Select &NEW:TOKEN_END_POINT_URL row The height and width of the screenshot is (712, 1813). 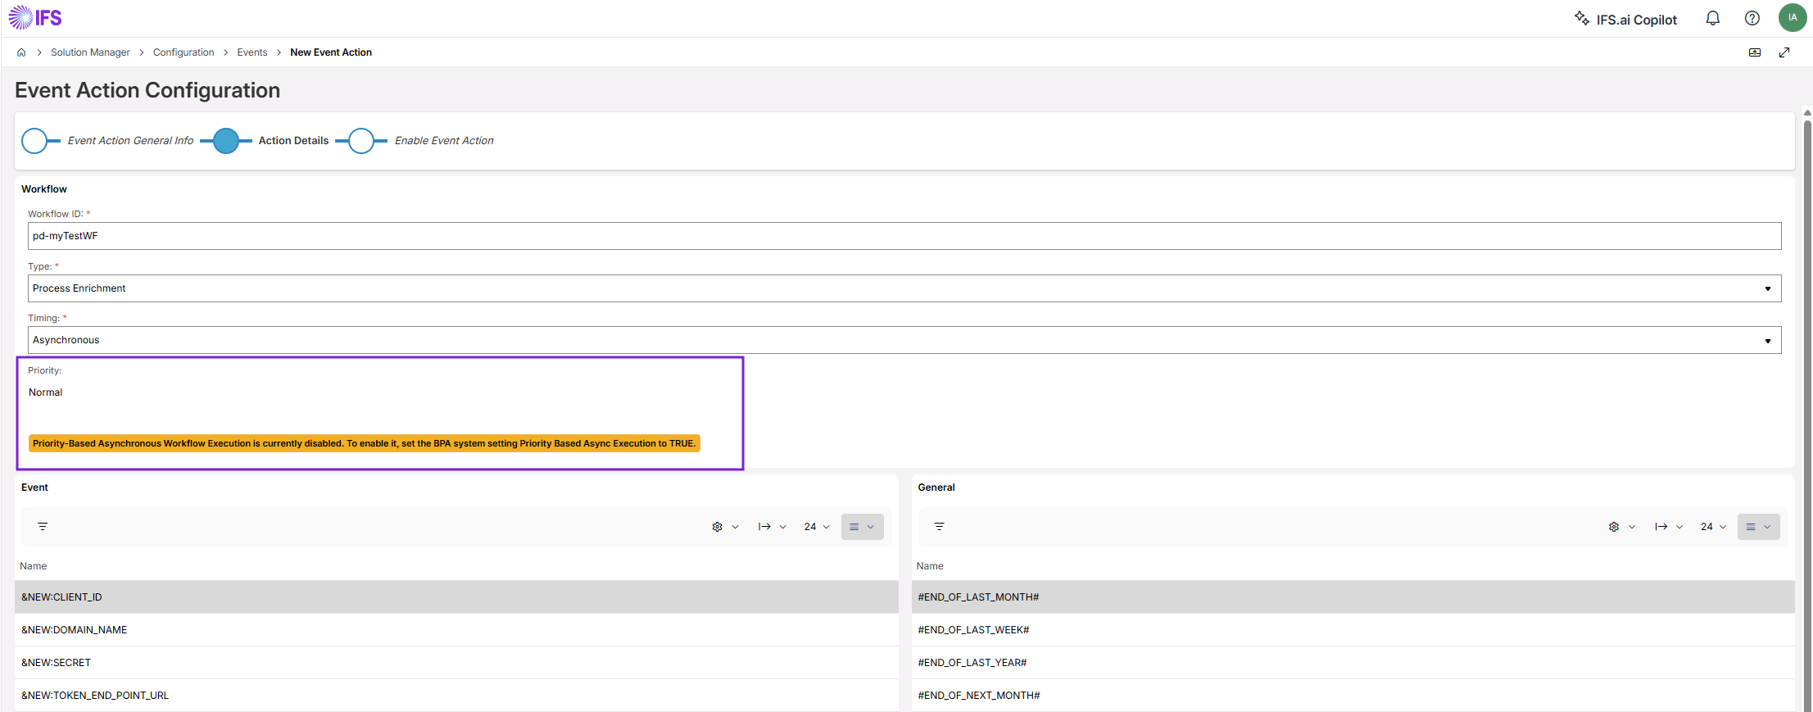(456, 696)
